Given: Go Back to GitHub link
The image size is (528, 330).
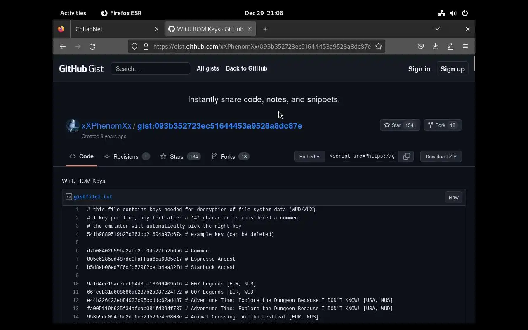Looking at the screenshot, I should coord(247,68).
